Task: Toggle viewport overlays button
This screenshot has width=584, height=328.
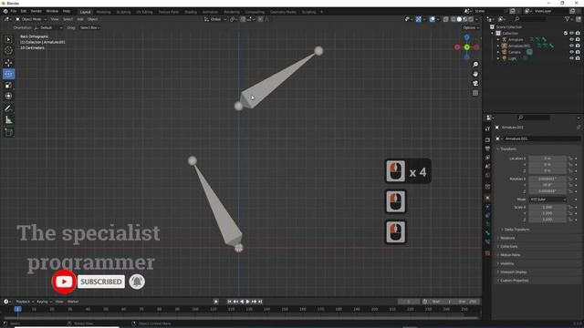Action: (x=432, y=19)
